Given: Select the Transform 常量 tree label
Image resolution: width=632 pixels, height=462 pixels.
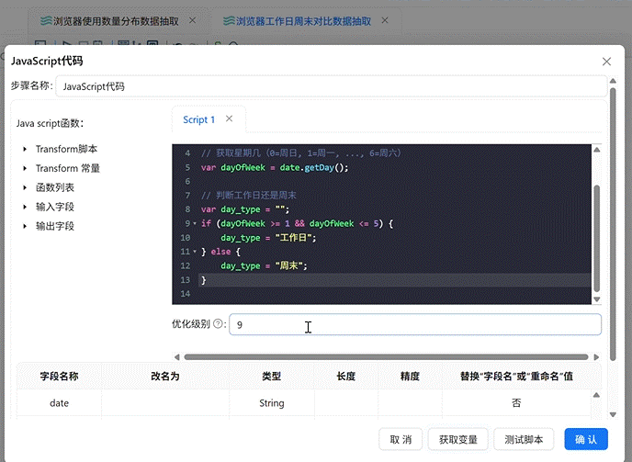Looking at the screenshot, I should click(68, 168).
